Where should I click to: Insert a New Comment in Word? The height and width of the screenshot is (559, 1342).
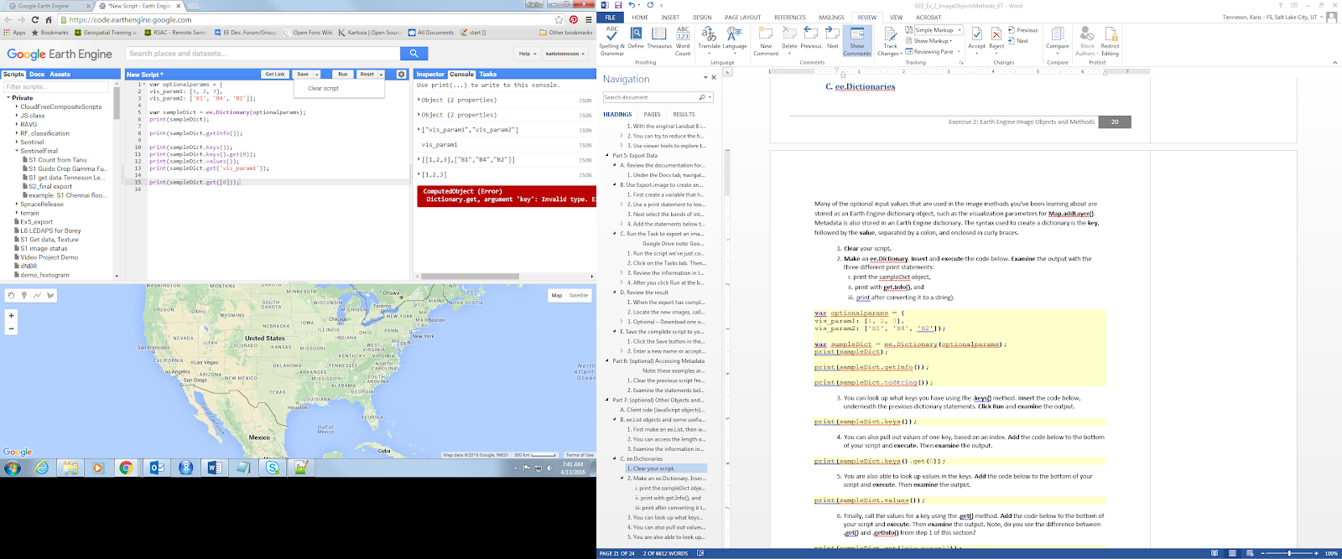point(766,41)
